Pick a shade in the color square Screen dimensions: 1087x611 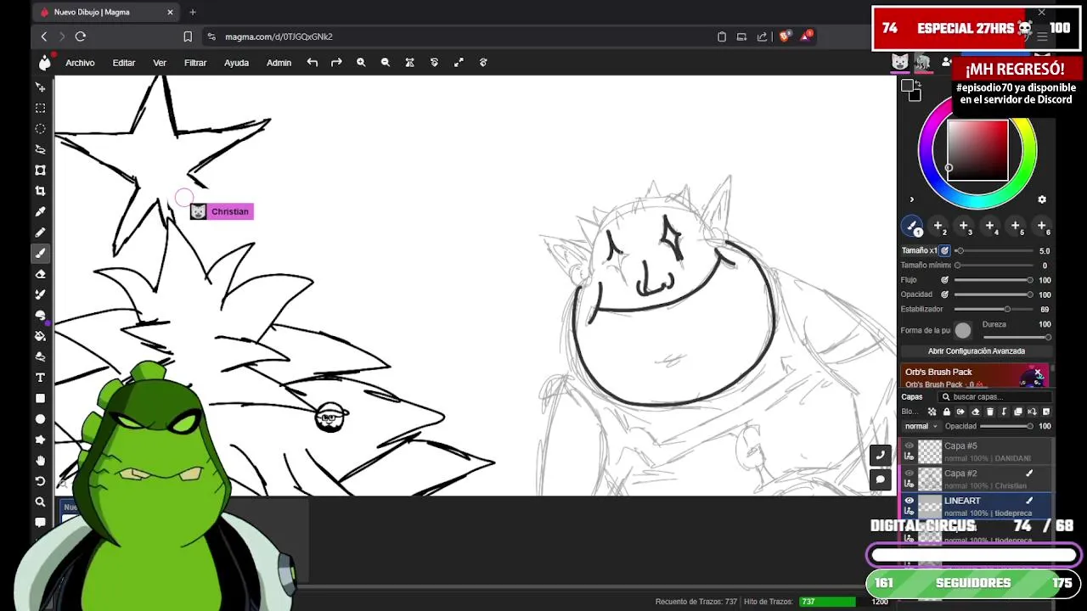click(977, 150)
